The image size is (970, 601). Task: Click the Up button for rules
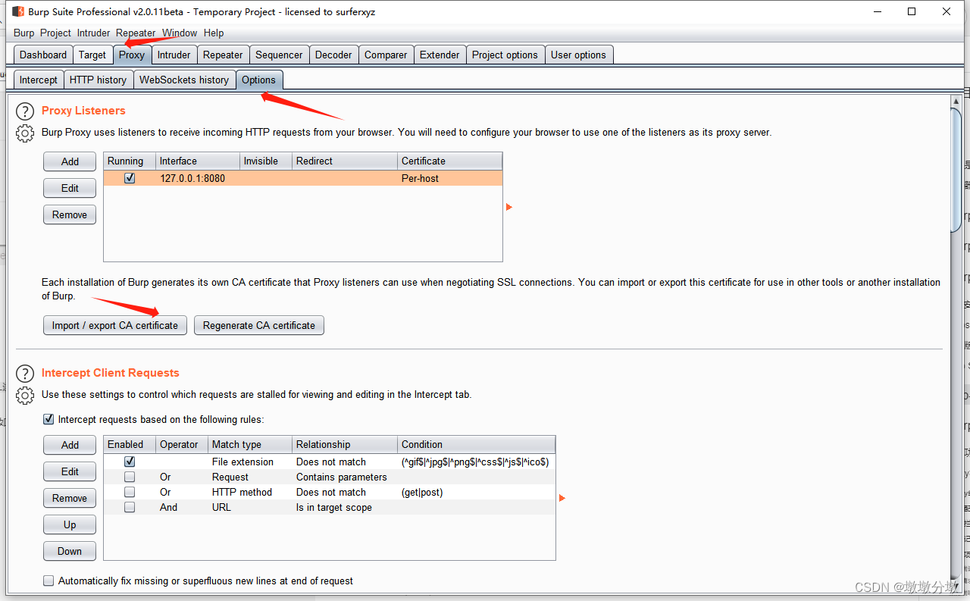click(x=70, y=524)
